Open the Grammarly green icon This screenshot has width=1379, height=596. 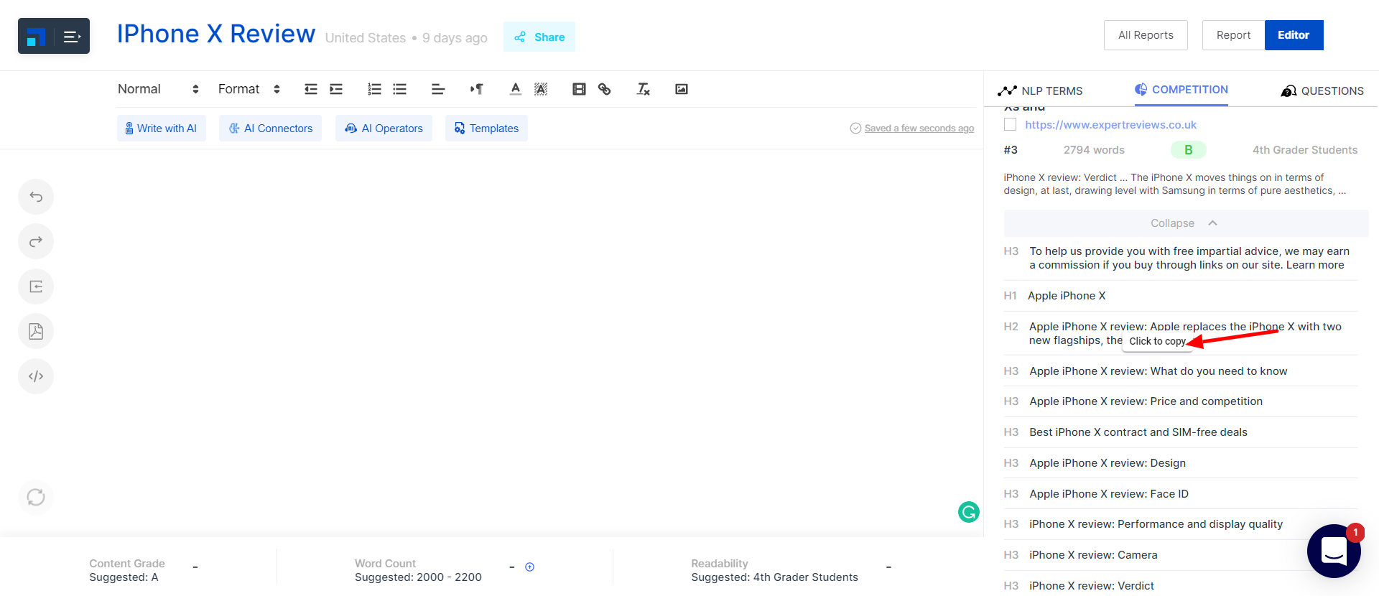(x=969, y=512)
